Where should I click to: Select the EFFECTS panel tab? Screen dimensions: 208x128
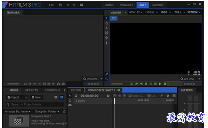(32, 90)
